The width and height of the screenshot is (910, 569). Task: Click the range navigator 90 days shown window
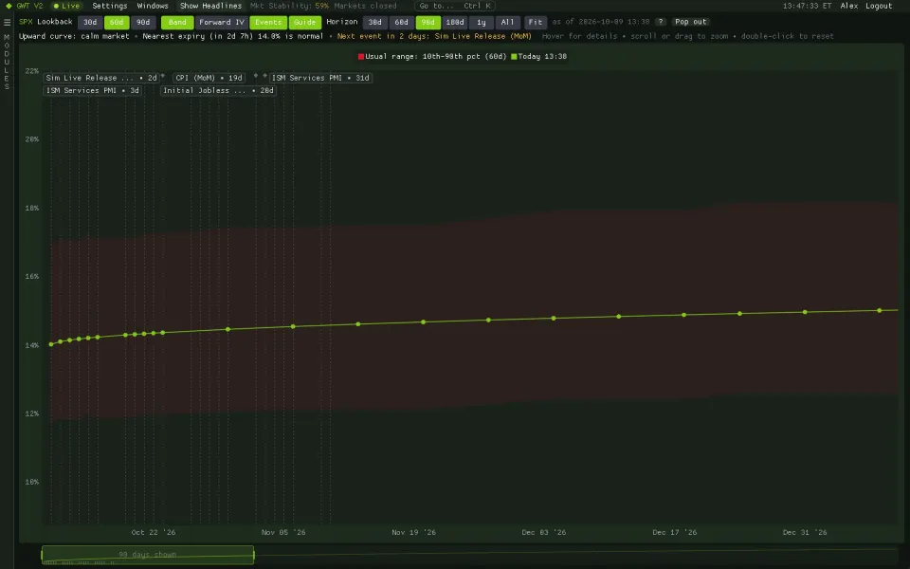point(148,555)
